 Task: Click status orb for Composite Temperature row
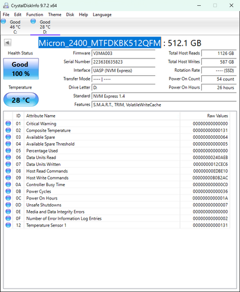tap(8, 130)
